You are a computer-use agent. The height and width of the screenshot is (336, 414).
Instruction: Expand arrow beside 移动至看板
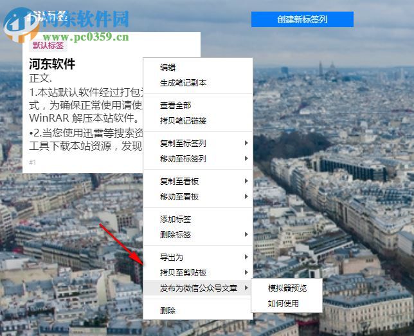[x=246, y=196]
